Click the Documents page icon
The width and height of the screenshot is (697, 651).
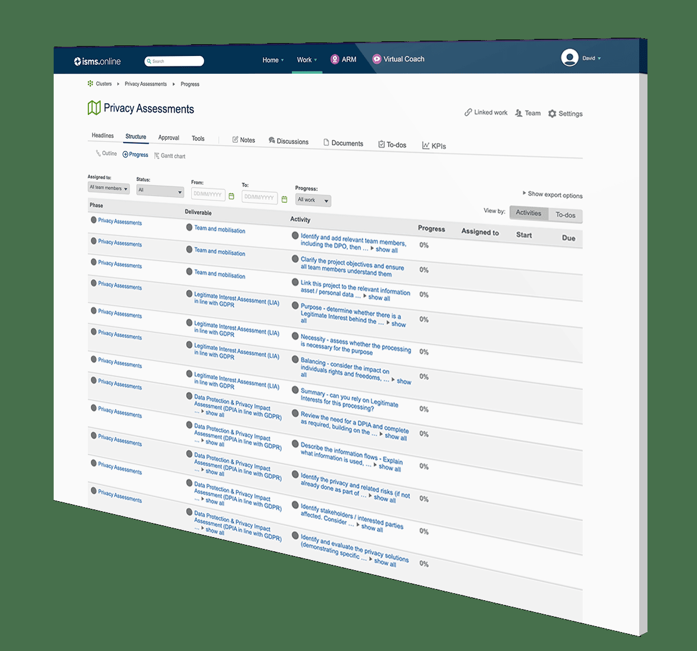pos(326,142)
